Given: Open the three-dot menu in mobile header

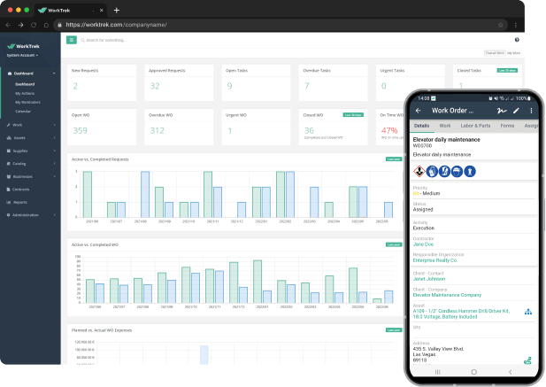Looking at the screenshot, I should point(531,111).
